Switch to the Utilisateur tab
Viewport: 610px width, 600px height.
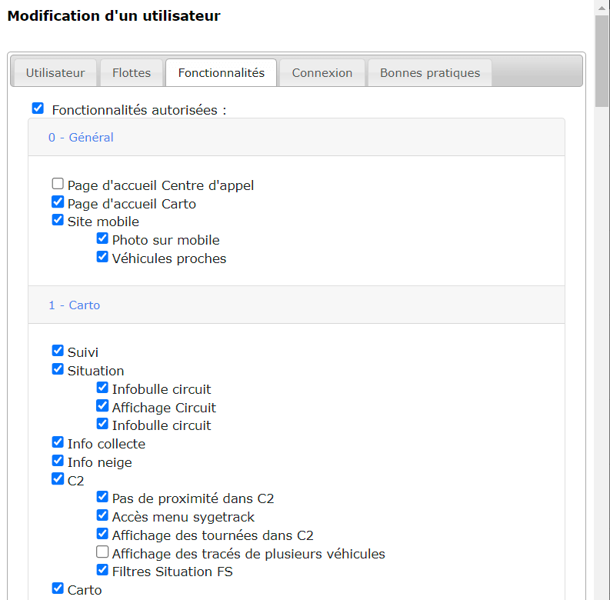click(55, 73)
